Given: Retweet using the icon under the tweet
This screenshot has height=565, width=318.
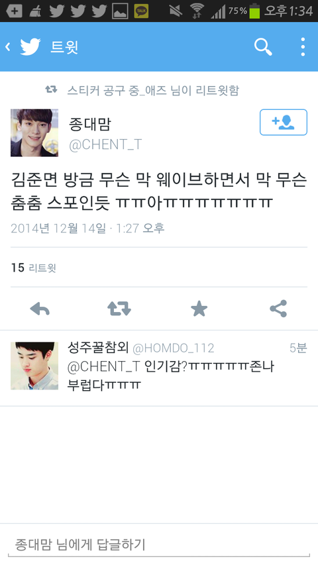Looking at the screenshot, I should coord(119,309).
